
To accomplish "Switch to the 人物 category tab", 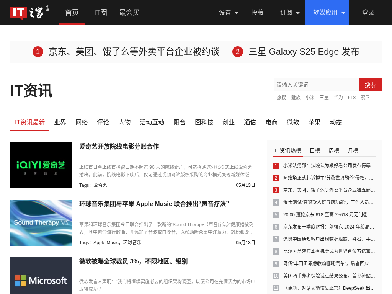I will coord(124,122).
